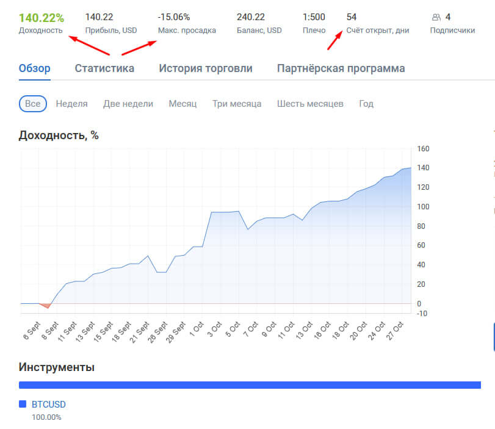Click the Плечо label
The width and height of the screenshot is (495, 429).
[314, 31]
